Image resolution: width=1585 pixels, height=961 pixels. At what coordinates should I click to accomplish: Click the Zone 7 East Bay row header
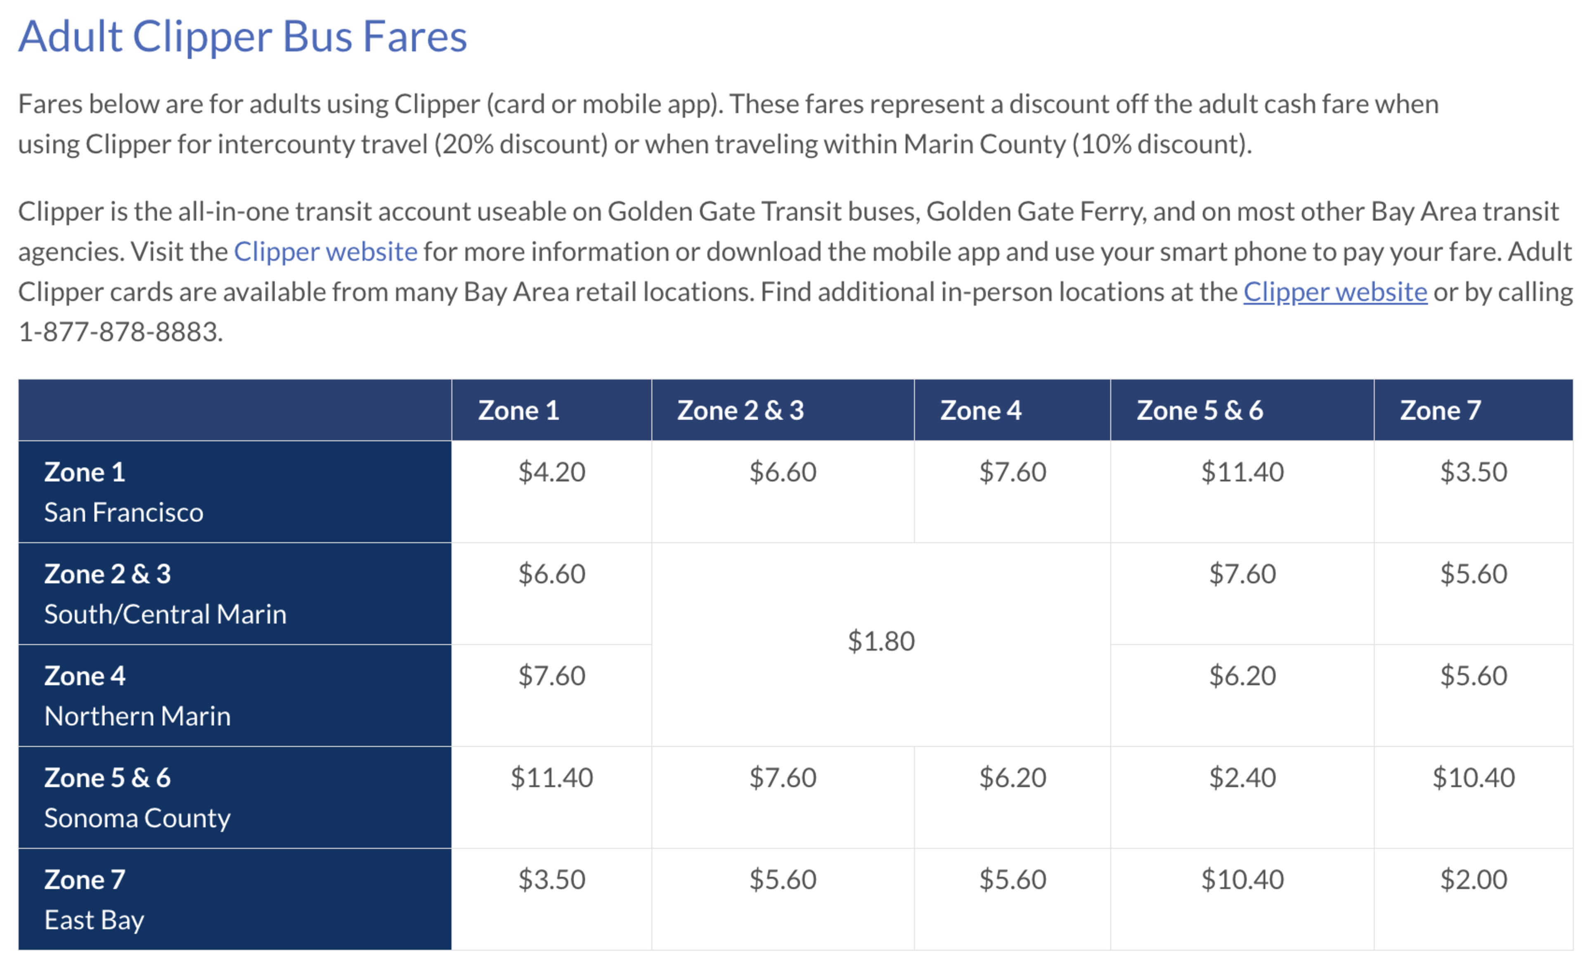point(235,899)
